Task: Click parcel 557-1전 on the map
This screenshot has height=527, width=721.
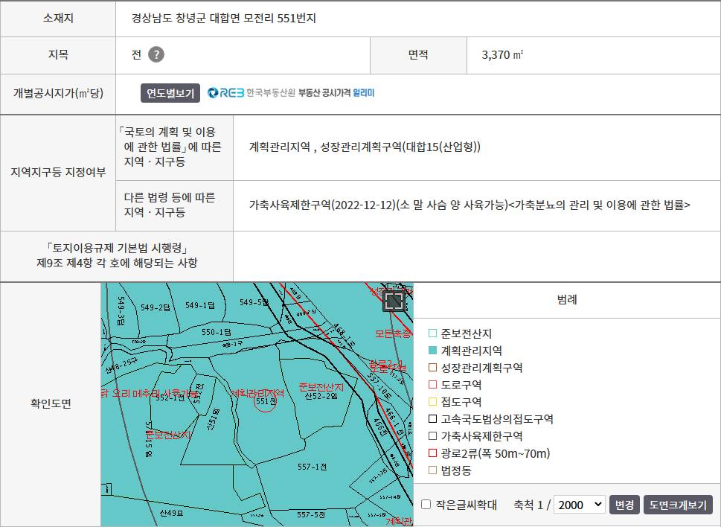Action: click(x=312, y=467)
